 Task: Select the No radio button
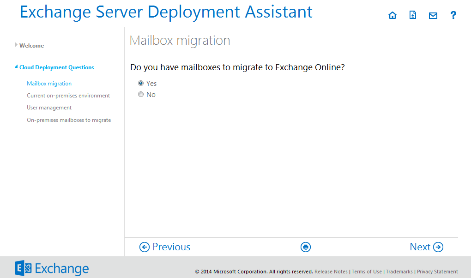pyautogui.click(x=140, y=94)
